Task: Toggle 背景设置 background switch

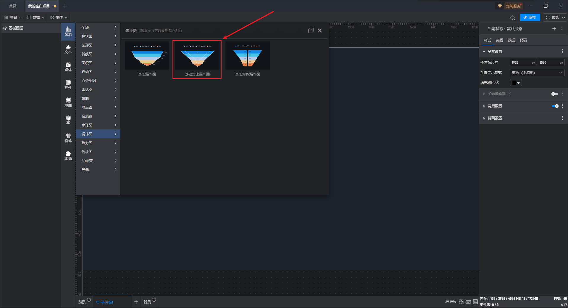Action: coord(555,106)
